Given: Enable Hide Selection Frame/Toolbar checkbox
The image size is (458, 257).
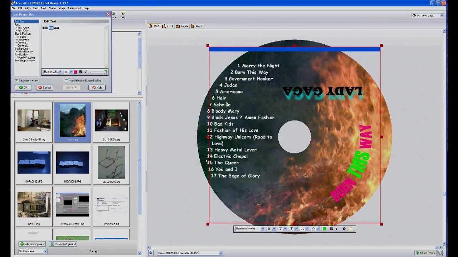Looking at the screenshot, I should coord(67,81).
